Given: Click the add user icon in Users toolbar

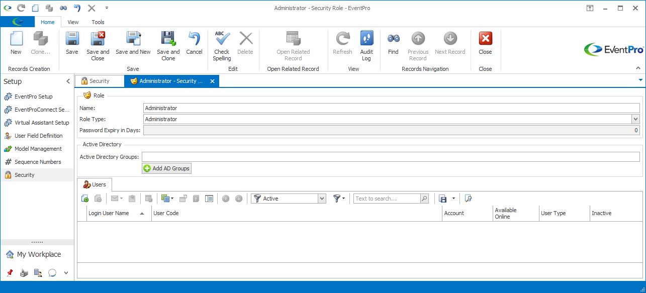Looking at the screenshot, I should 85,199.
